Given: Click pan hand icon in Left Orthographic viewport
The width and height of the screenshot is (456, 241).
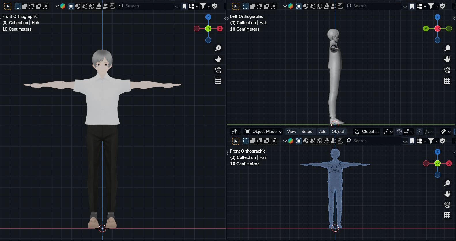Looking at the screenshot, I should 447,59.
